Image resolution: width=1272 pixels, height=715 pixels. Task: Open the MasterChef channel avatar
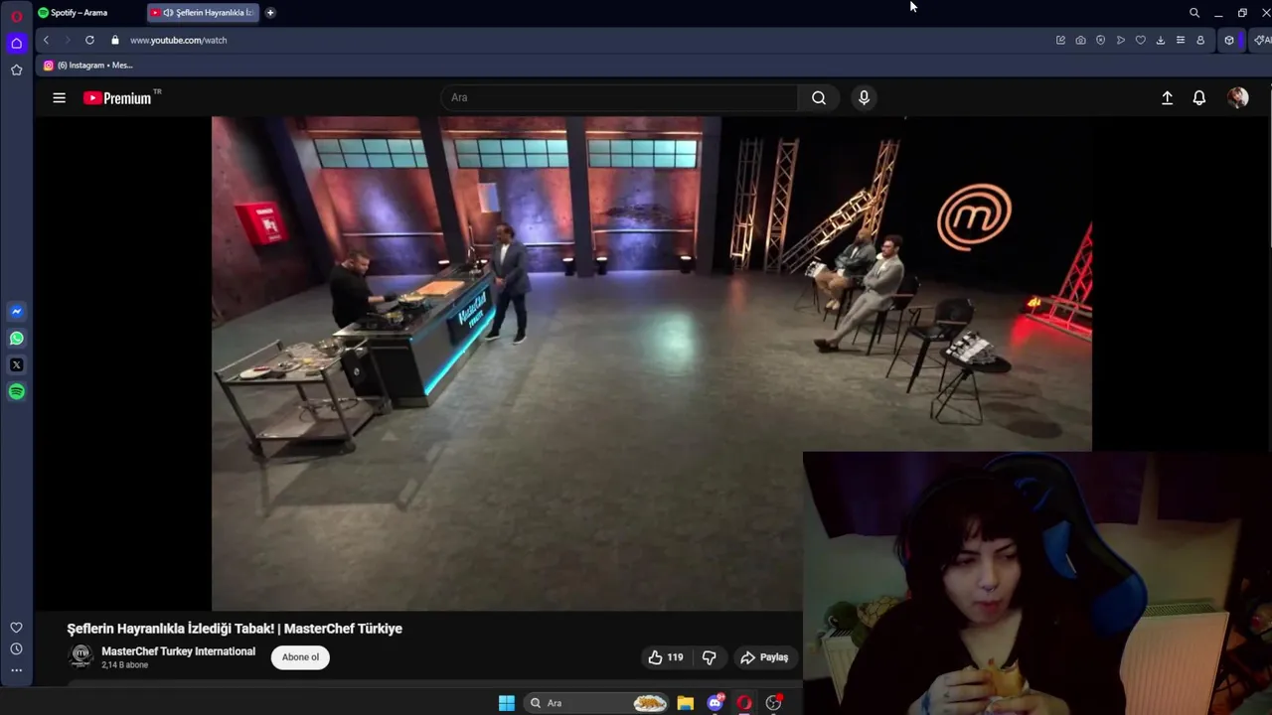pos(80,656)
